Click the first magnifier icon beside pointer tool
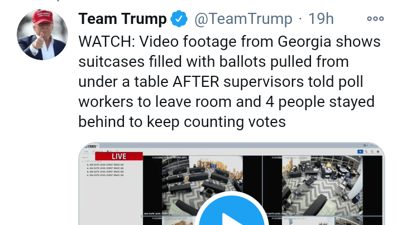Screen dimensions: 402x225 (x=366, y=151)
